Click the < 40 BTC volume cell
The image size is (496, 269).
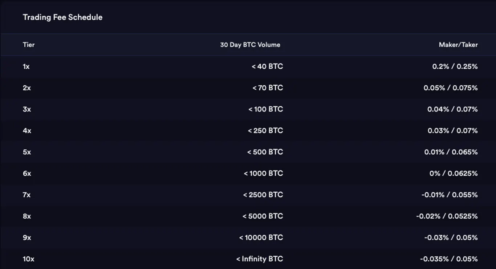[x=267, y=66]
